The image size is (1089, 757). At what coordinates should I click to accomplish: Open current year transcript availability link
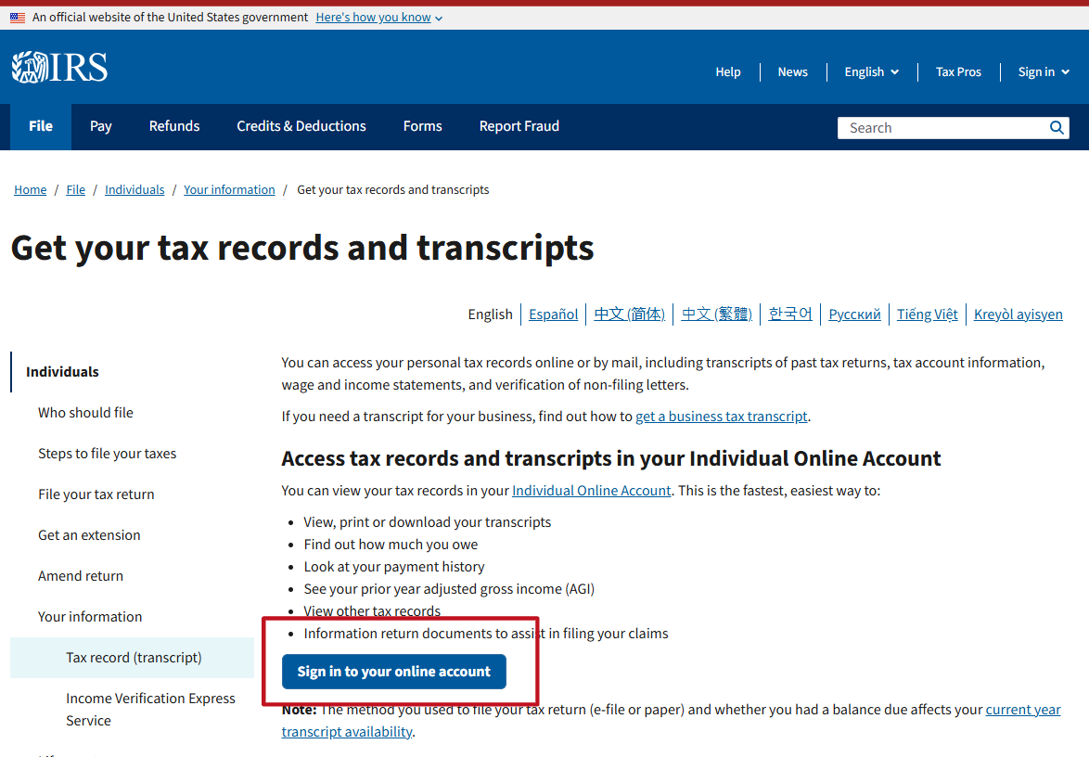[671, 720]
